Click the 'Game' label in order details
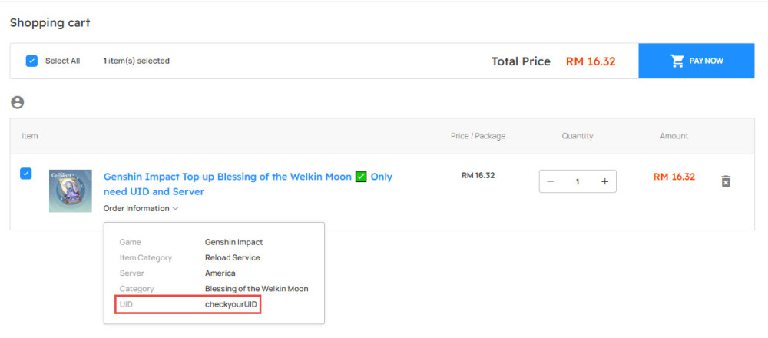Image resolution: width=768 pixels, height=338 pixels. 131,242
